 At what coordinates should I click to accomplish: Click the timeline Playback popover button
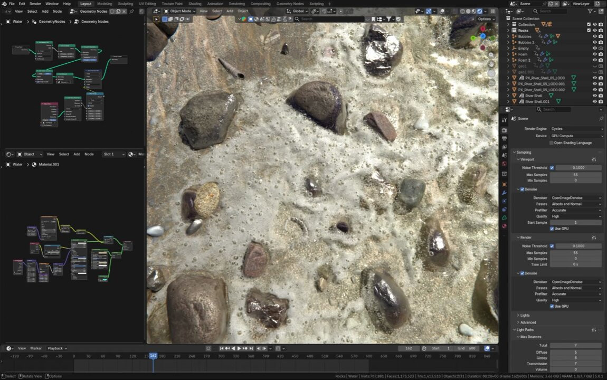click(x=56, y=348)
